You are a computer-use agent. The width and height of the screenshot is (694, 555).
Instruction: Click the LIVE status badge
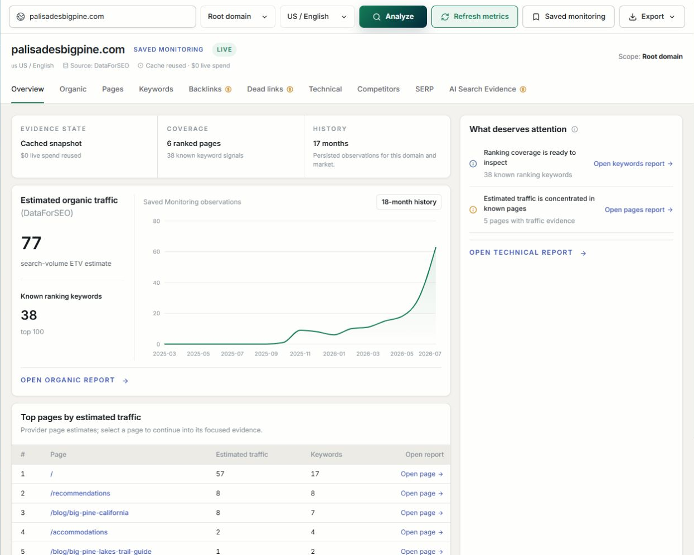tap(224, 50)
